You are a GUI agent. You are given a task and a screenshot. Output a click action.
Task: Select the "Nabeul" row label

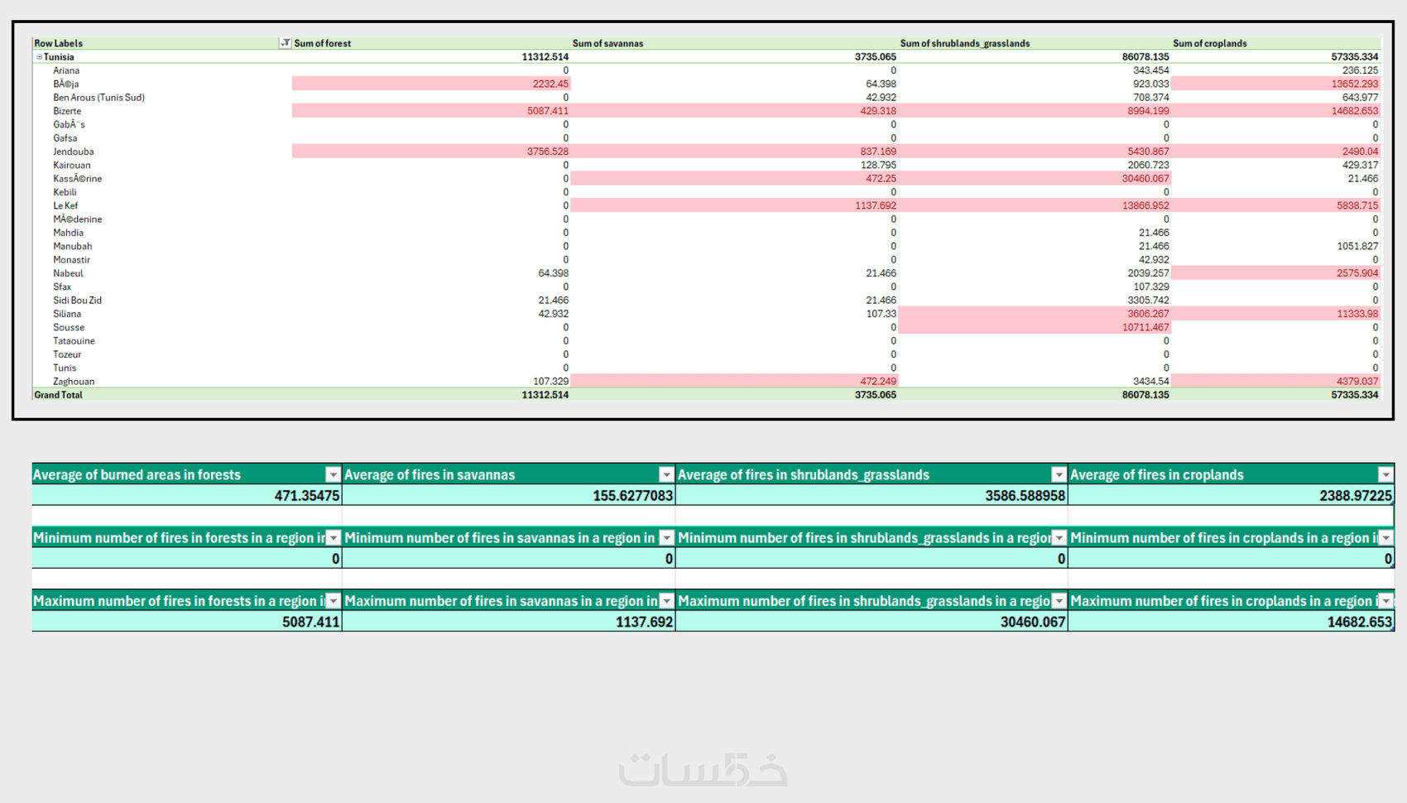[69, 273]
